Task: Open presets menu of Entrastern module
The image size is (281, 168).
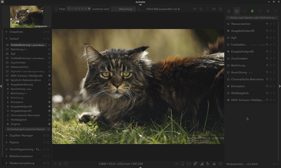Action: (275, 86)
